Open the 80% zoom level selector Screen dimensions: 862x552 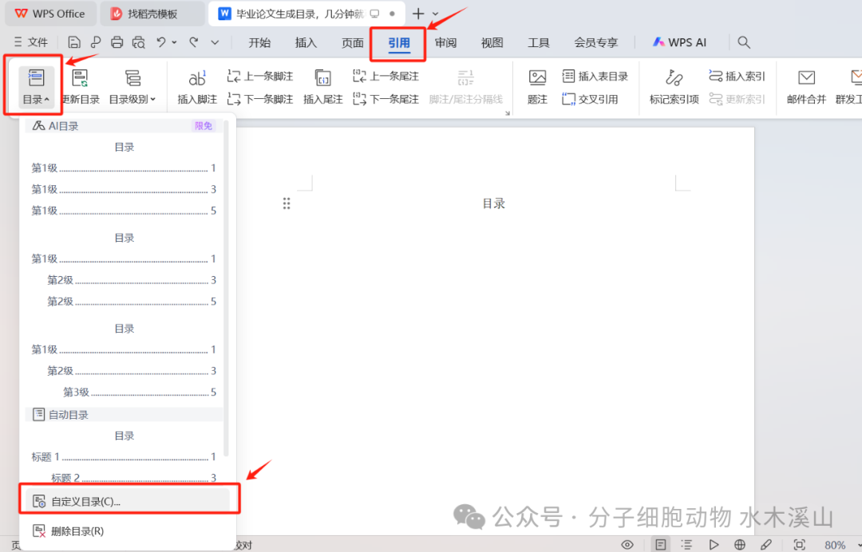tap(835, 546)
